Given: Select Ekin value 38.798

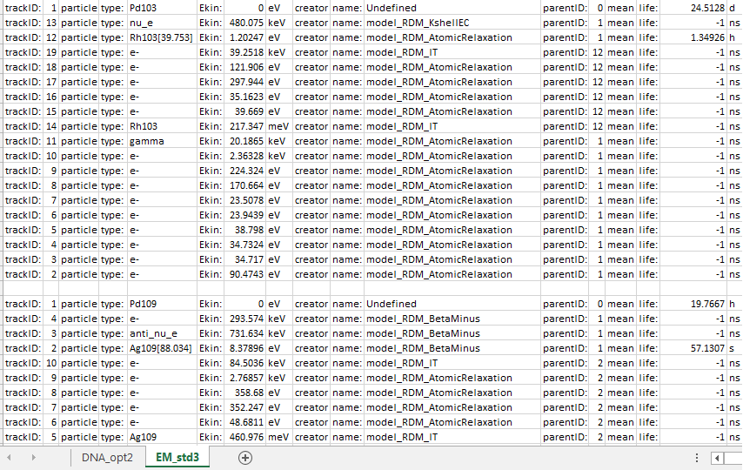Looking at the screenshot, I should (245, 230).
